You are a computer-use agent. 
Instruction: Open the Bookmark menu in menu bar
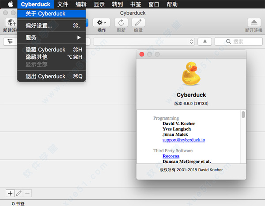tap(136, 4)
